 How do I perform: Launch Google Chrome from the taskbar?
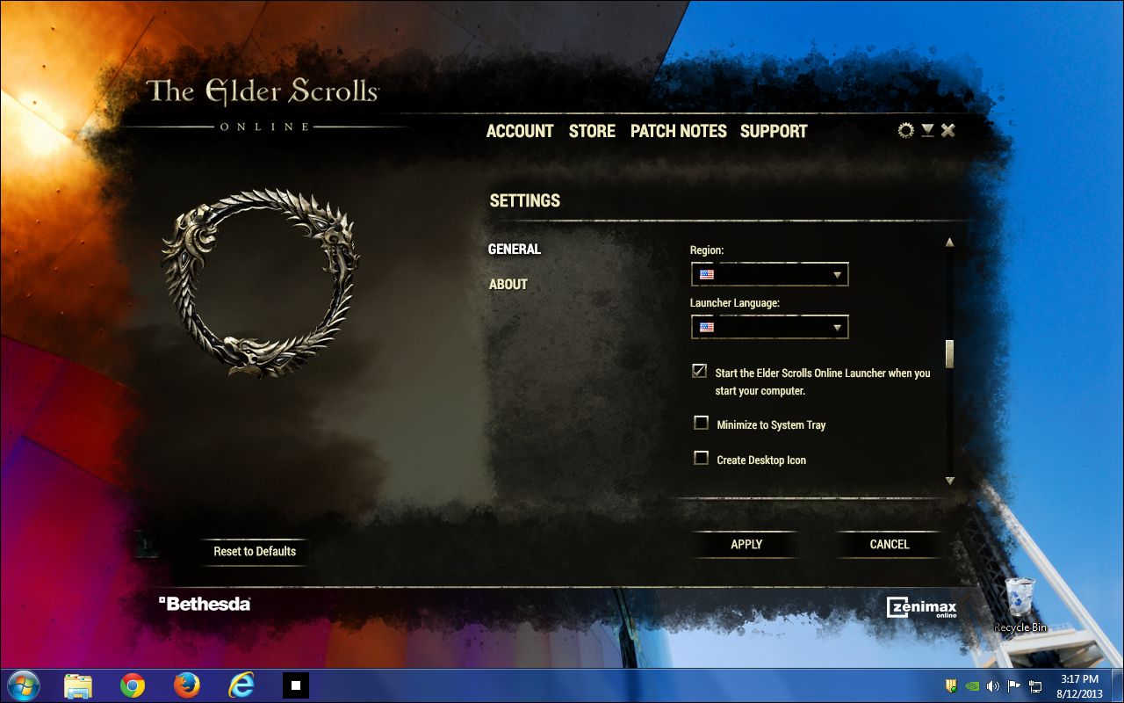[133, 685]
